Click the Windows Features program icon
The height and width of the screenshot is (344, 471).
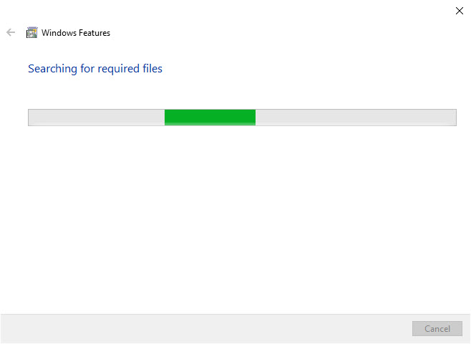(31, 32)
